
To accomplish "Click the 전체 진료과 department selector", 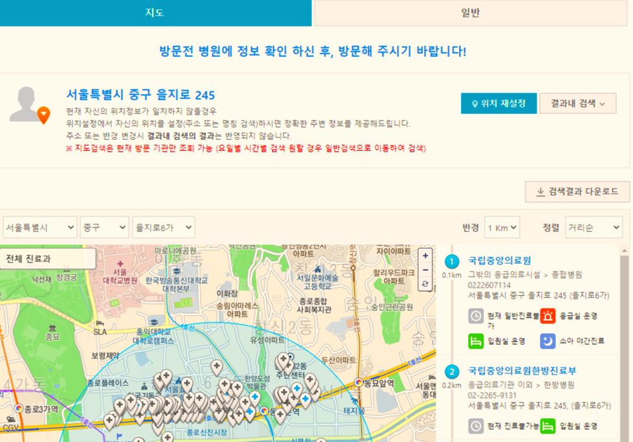I will [48, 259].
